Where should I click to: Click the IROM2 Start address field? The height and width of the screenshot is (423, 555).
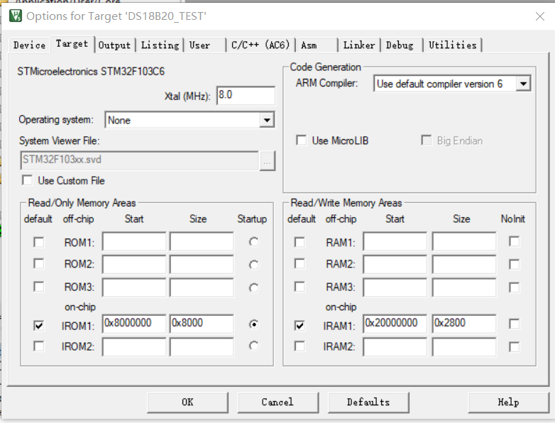point(134,346)
